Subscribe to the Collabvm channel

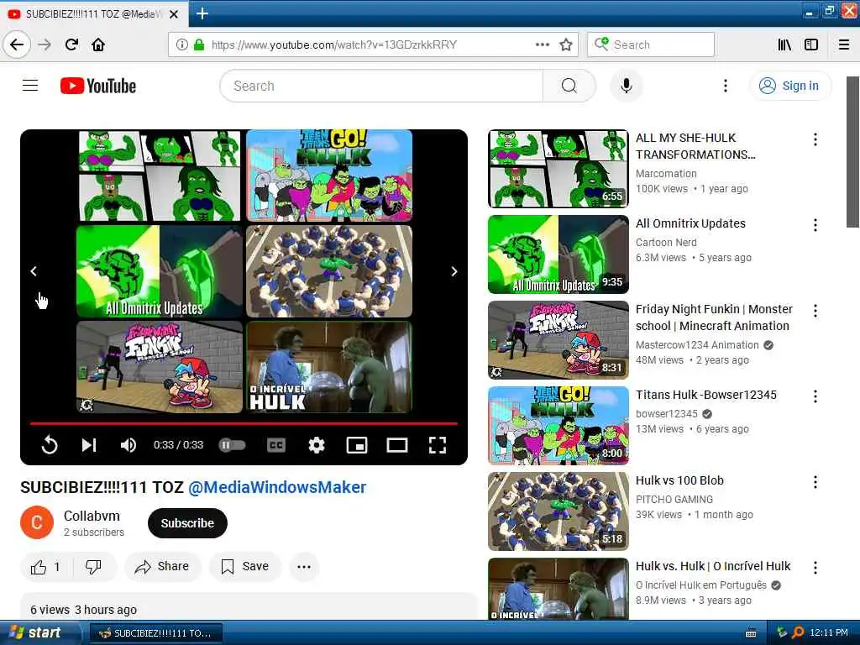pos(187,523)
